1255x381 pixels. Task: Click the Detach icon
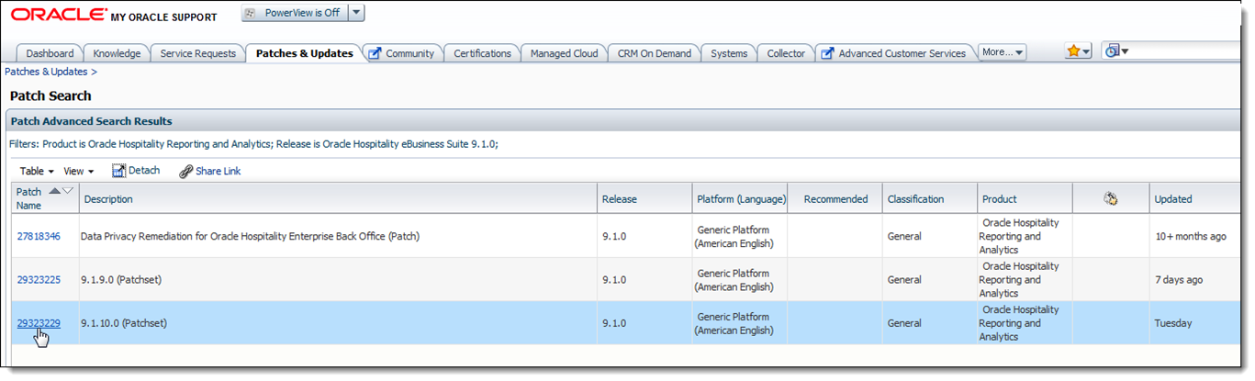pyautogui.click(x=118, y=171)
